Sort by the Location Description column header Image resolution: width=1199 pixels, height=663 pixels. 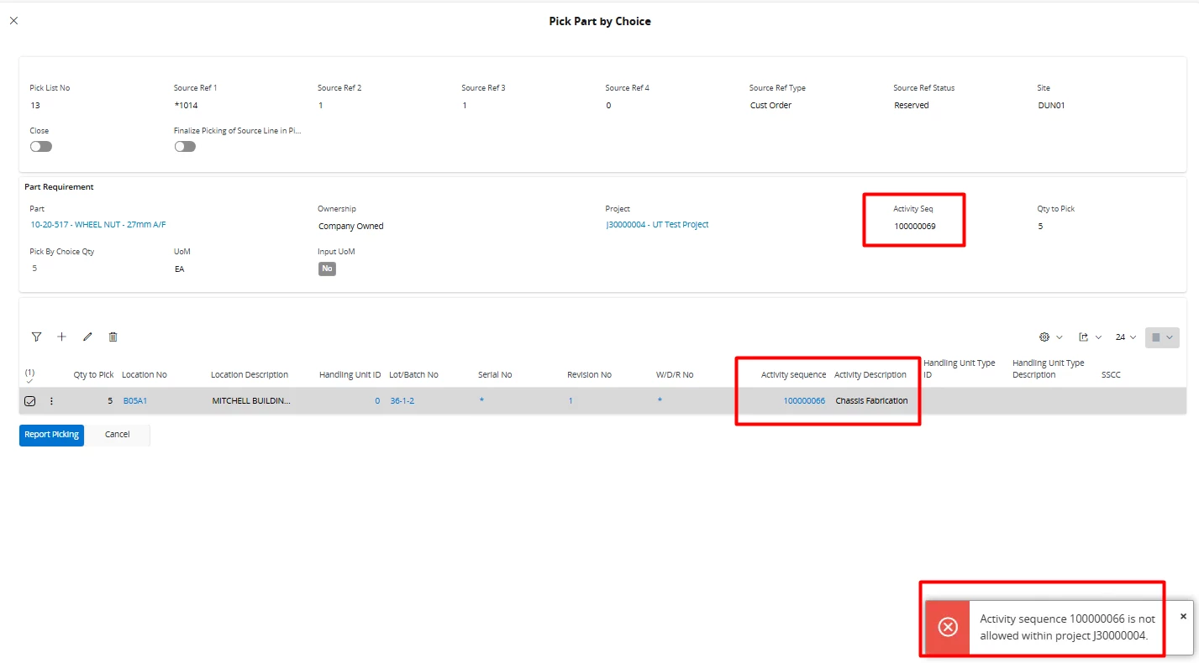point(250,375)
